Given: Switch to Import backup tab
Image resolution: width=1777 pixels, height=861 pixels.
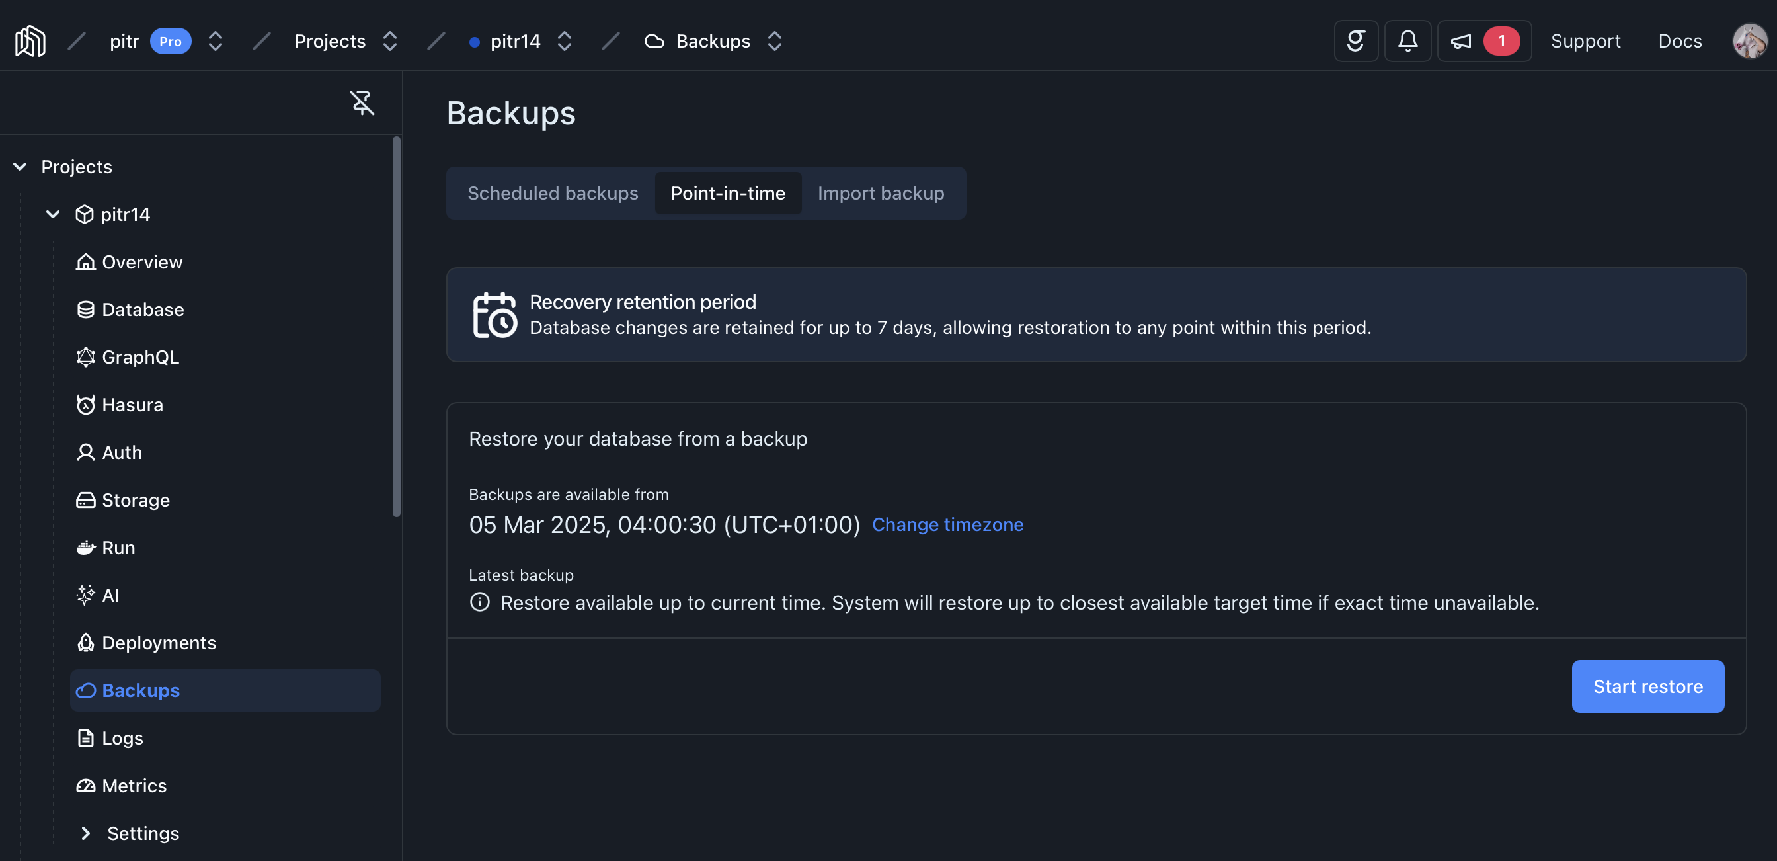Looking at the screenshot, I should 880,193.
